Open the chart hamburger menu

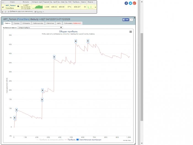131,32
